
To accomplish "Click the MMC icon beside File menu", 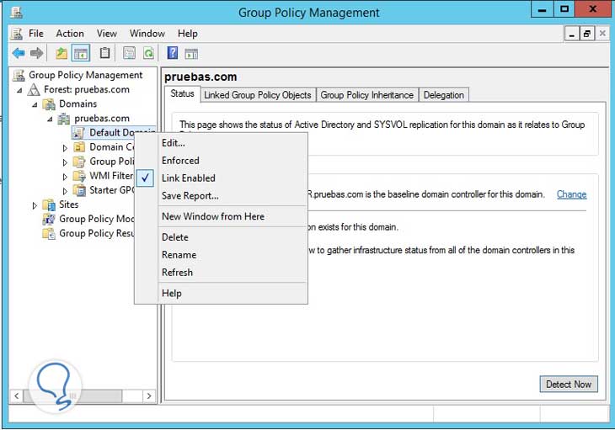I will click(17, 34).
